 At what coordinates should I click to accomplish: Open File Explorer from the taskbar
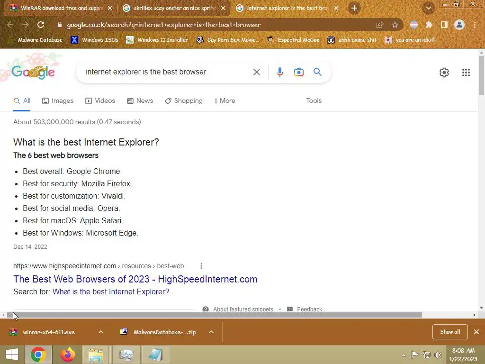tap(96, 355)
